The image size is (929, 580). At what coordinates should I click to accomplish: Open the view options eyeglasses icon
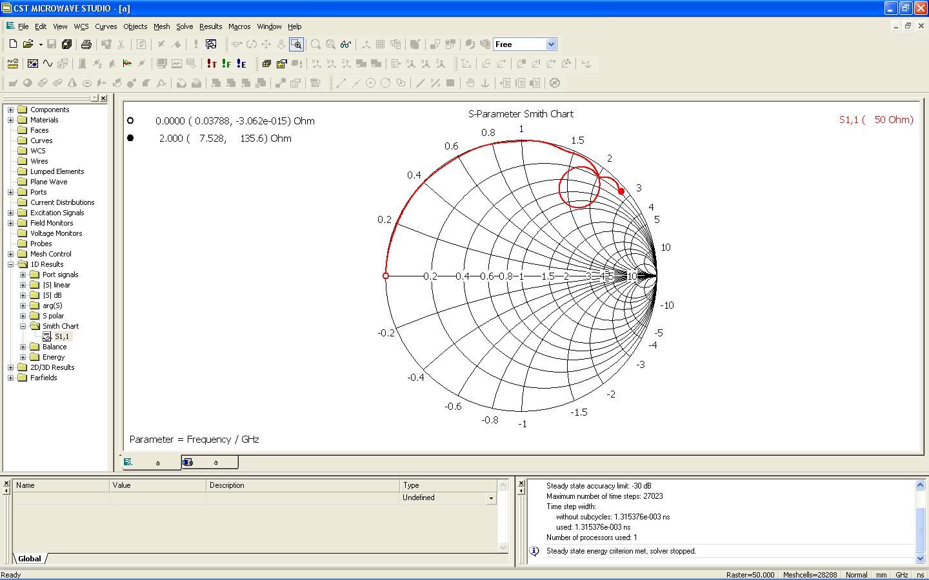tap(346, 44)
